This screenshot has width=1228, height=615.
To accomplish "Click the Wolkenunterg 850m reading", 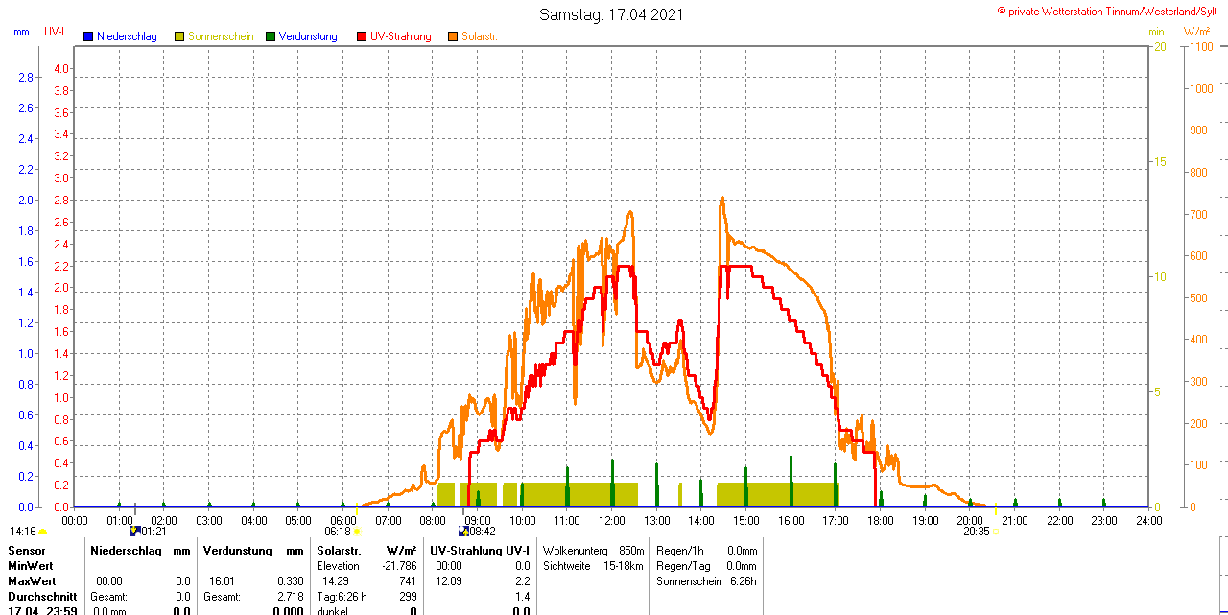I will pyautogui.click(x=593, y=551).
